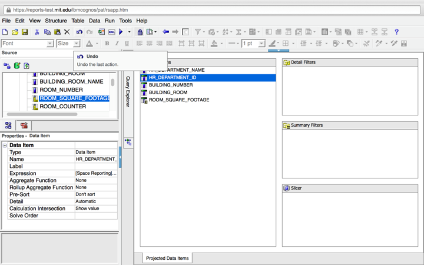Image resolution: width=424 pixels, height=265 pixels.
Task: Open the Font dropdown
Action: pos(50,44)
